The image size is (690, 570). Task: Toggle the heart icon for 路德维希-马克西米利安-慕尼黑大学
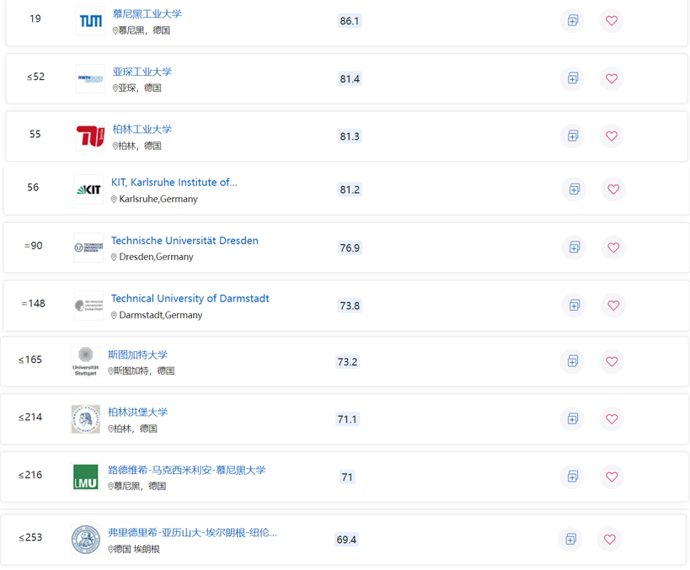[611, 477]
